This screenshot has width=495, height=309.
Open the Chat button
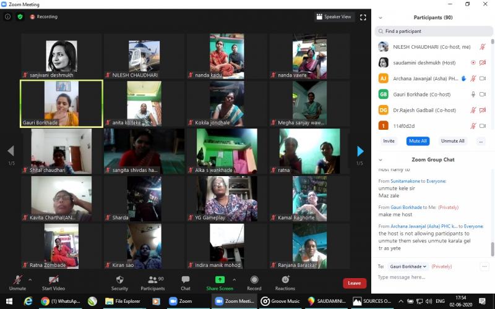[x=186, y=282]
